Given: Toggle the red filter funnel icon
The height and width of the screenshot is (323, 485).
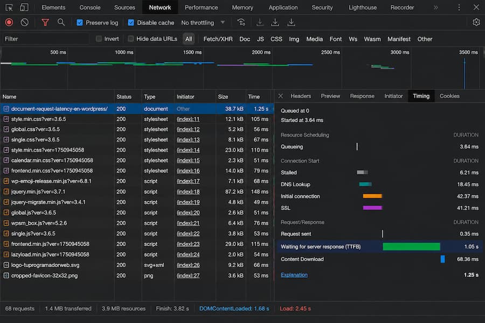Looking at the screenshot, I should pyautogui.click(x=45, y=22).
